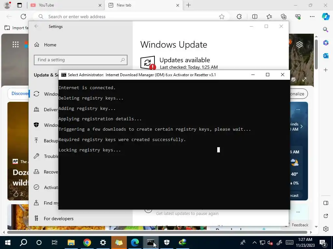The width and height of the screenshot is (333, 249).
Task: Open Edge collections icon
Action: coord(284,17)
